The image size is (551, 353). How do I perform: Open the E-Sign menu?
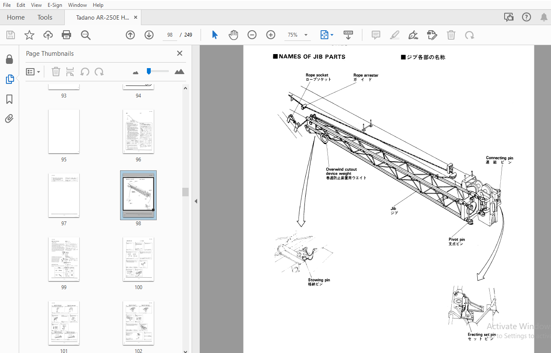(55, 5)
